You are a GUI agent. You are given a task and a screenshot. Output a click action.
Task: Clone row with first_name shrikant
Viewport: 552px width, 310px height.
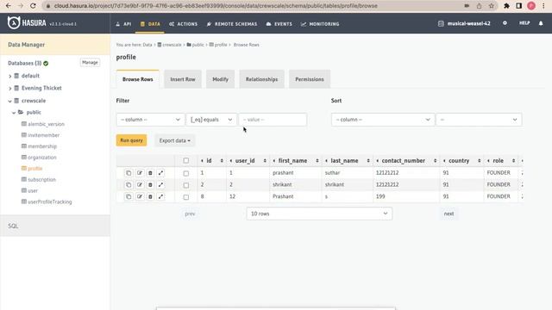[x=129, y=185]
